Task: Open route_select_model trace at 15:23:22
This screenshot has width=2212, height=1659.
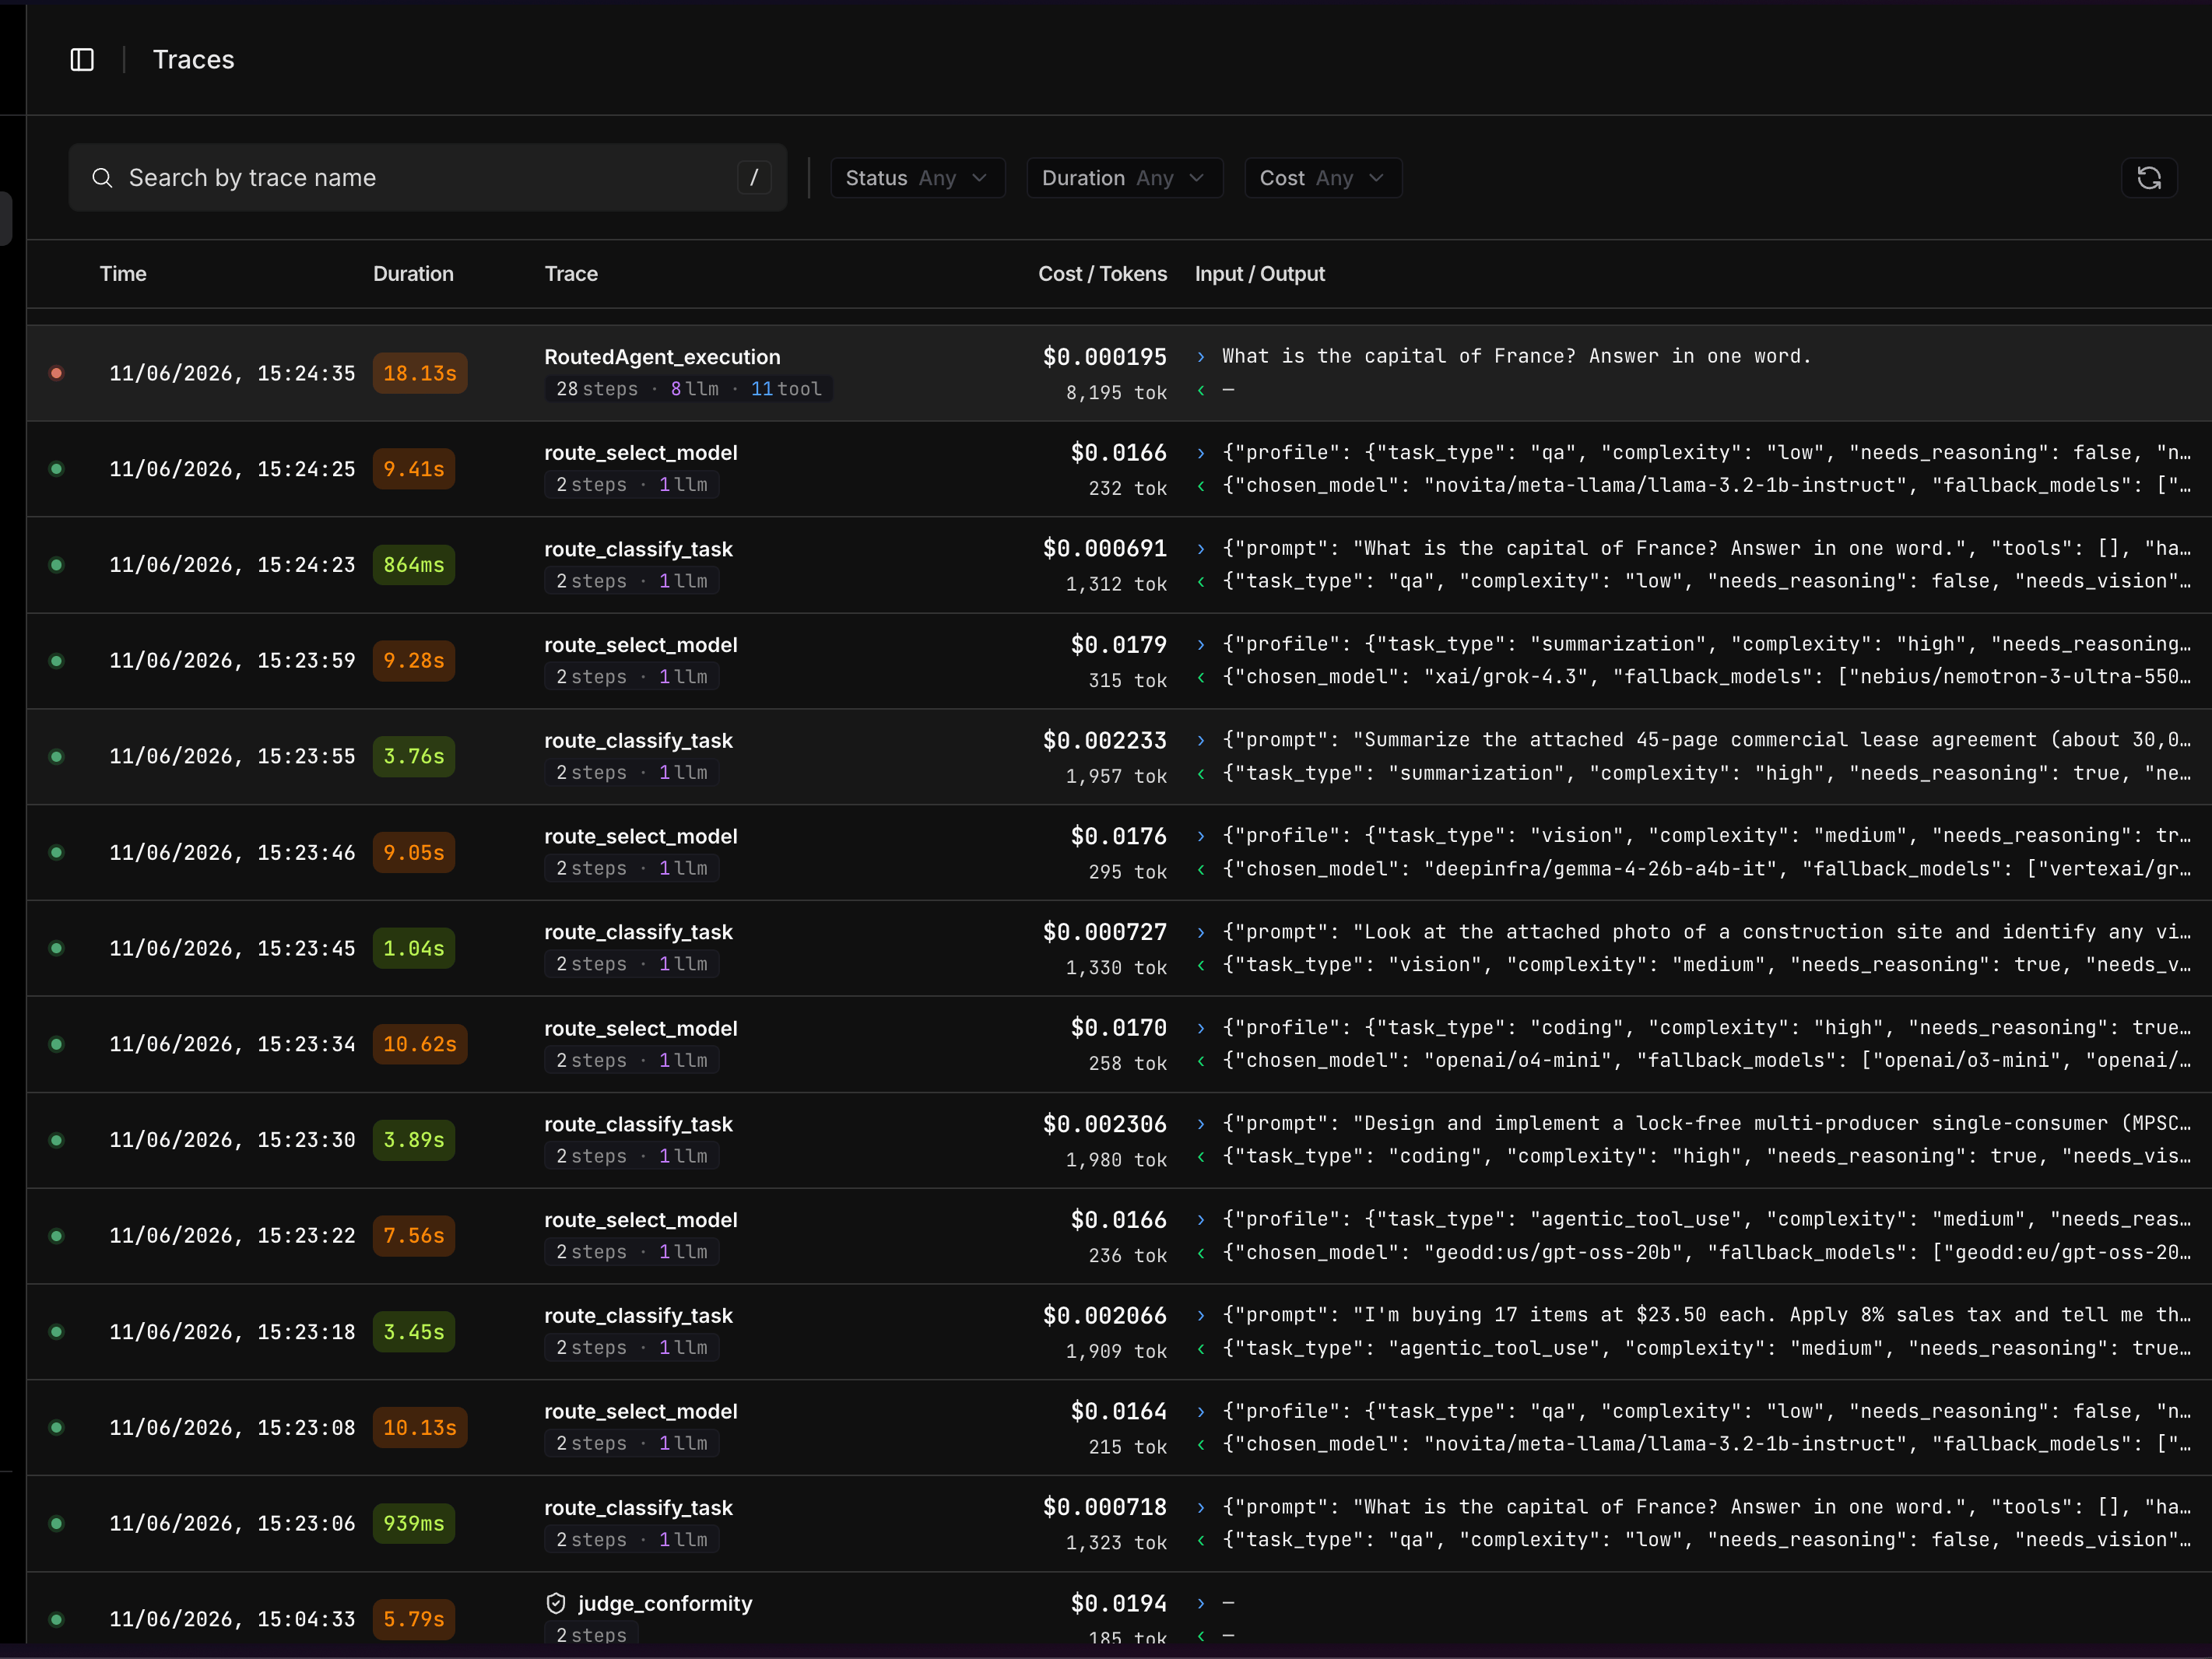Action: click(641, 1220)
